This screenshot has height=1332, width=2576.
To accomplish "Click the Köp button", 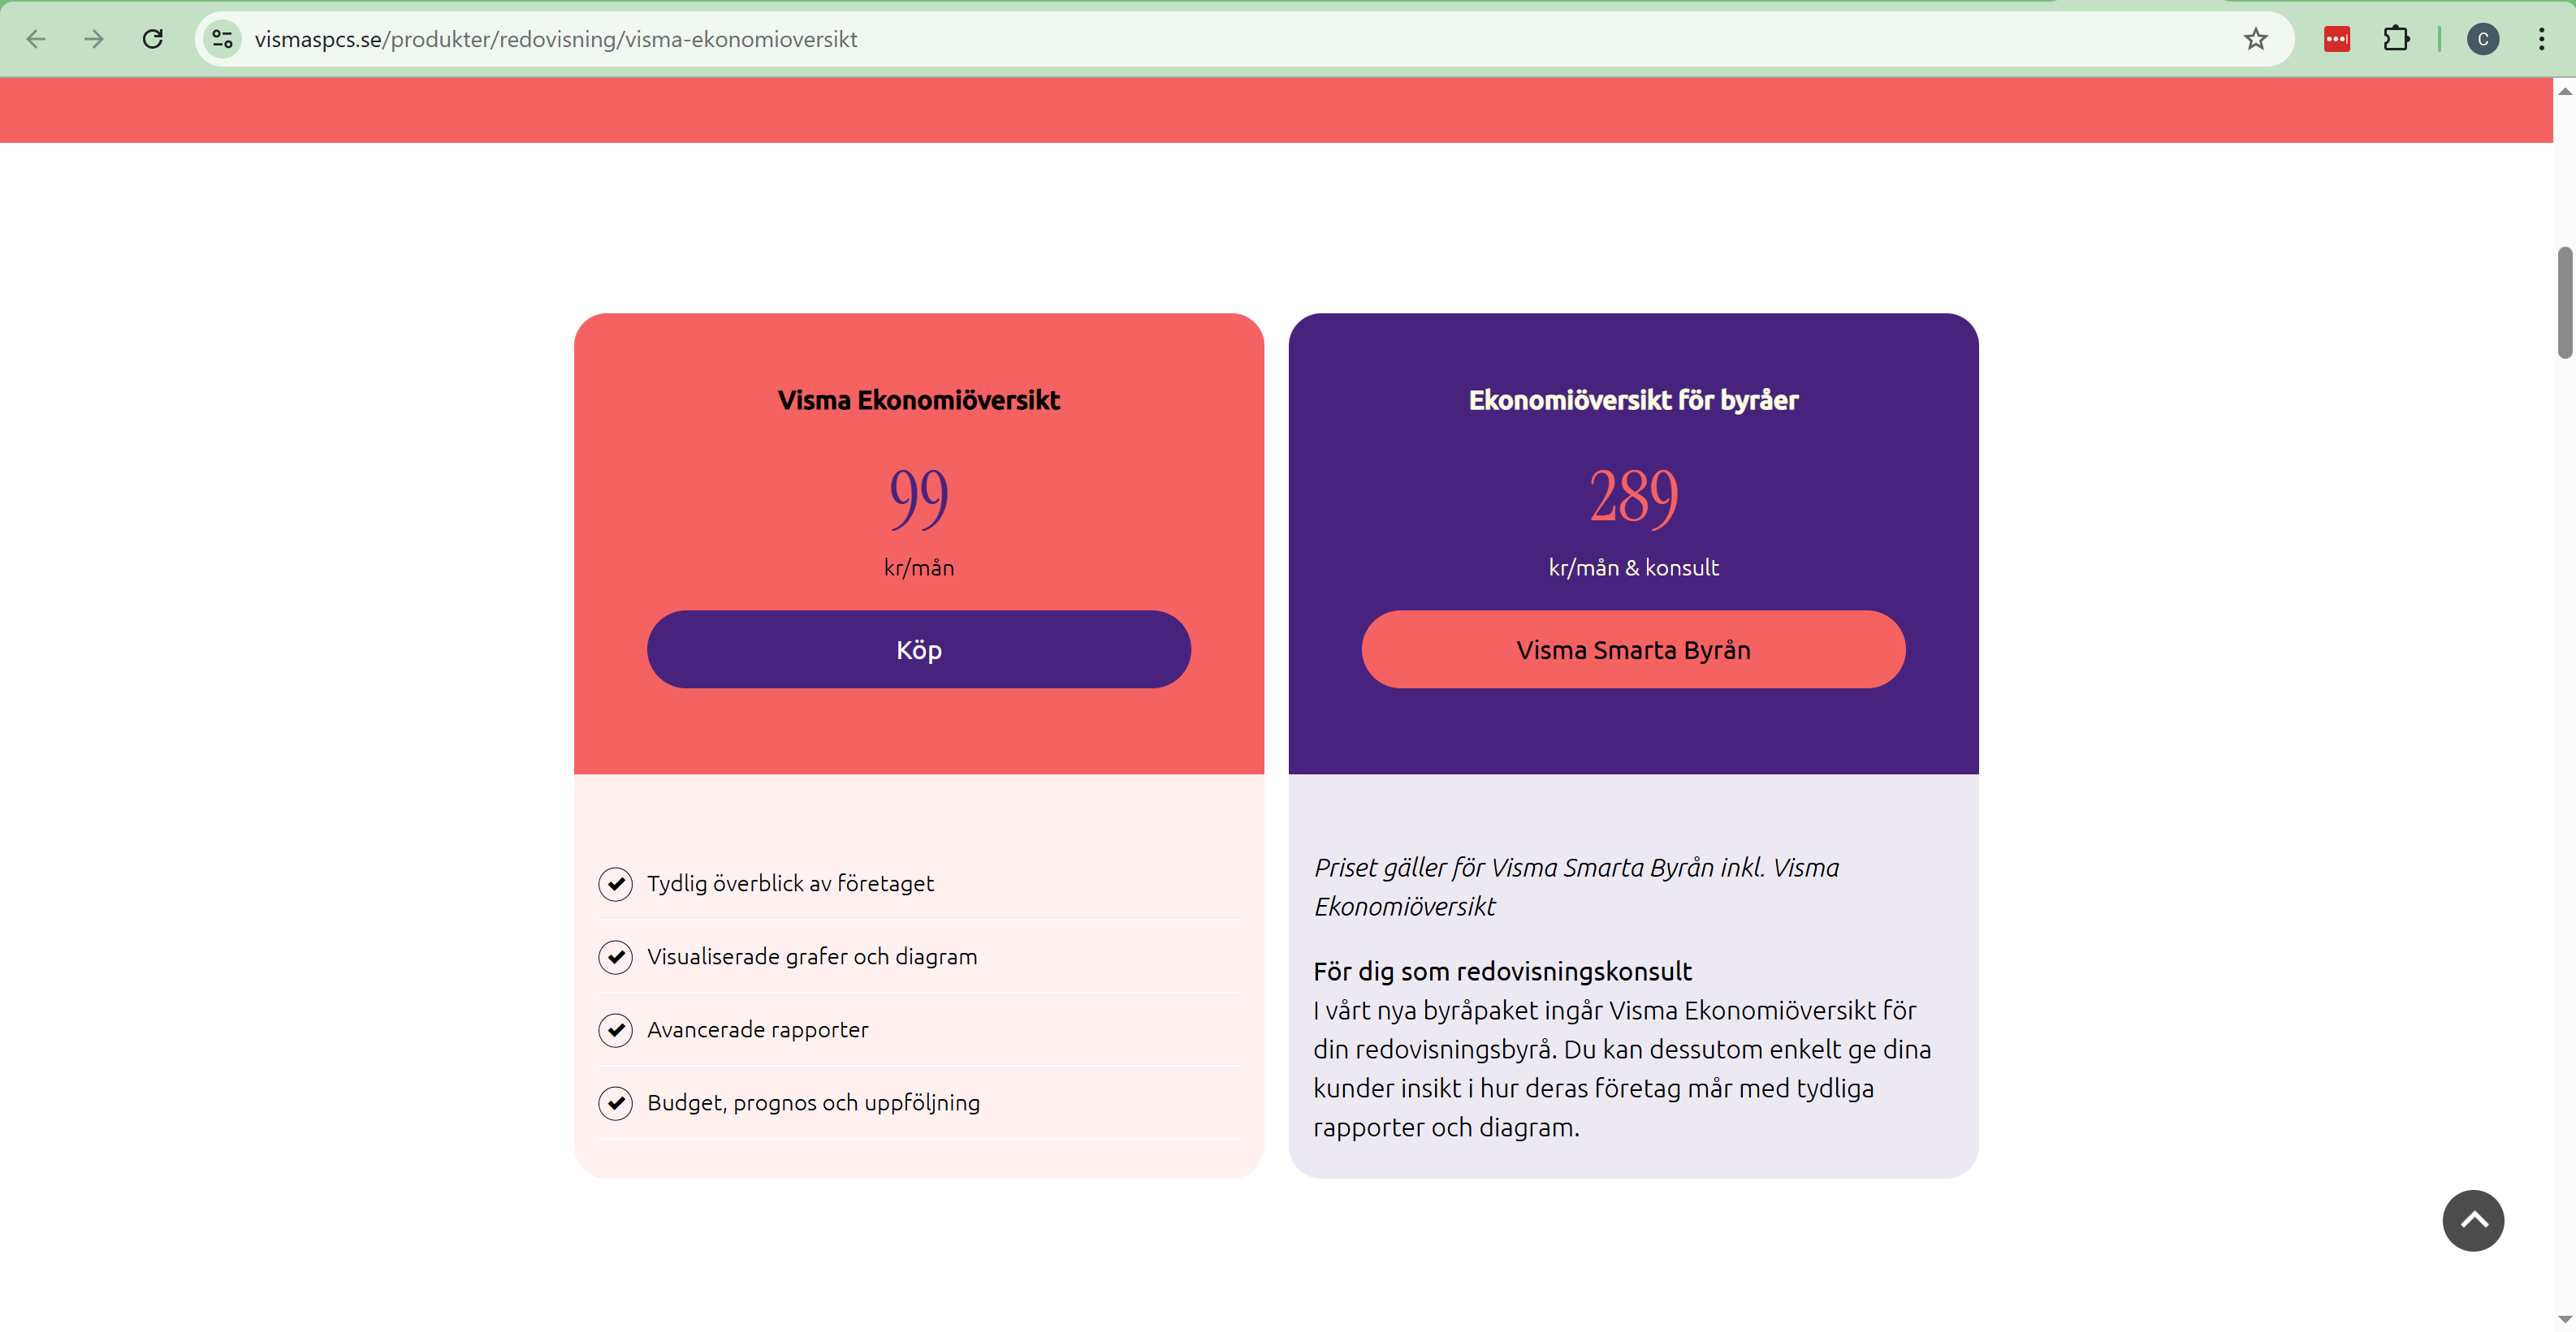I will (918, 649).
